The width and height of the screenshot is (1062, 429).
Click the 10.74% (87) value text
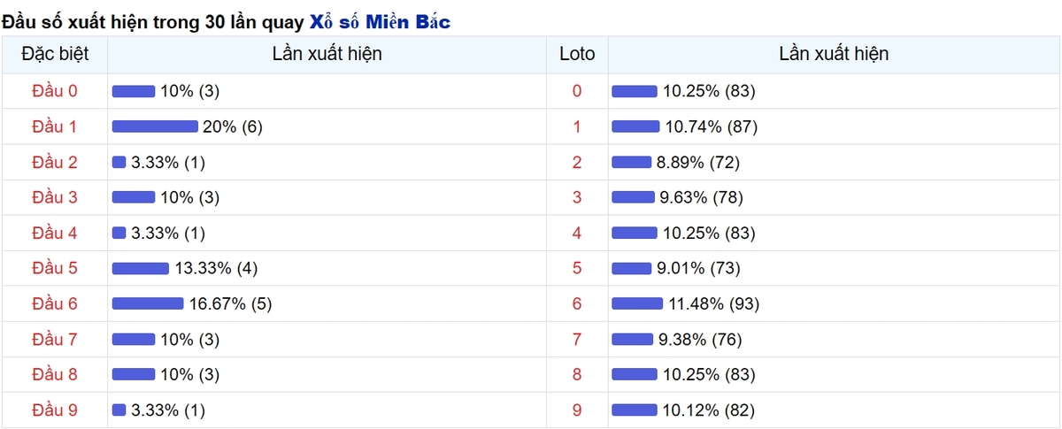(712, 126)
